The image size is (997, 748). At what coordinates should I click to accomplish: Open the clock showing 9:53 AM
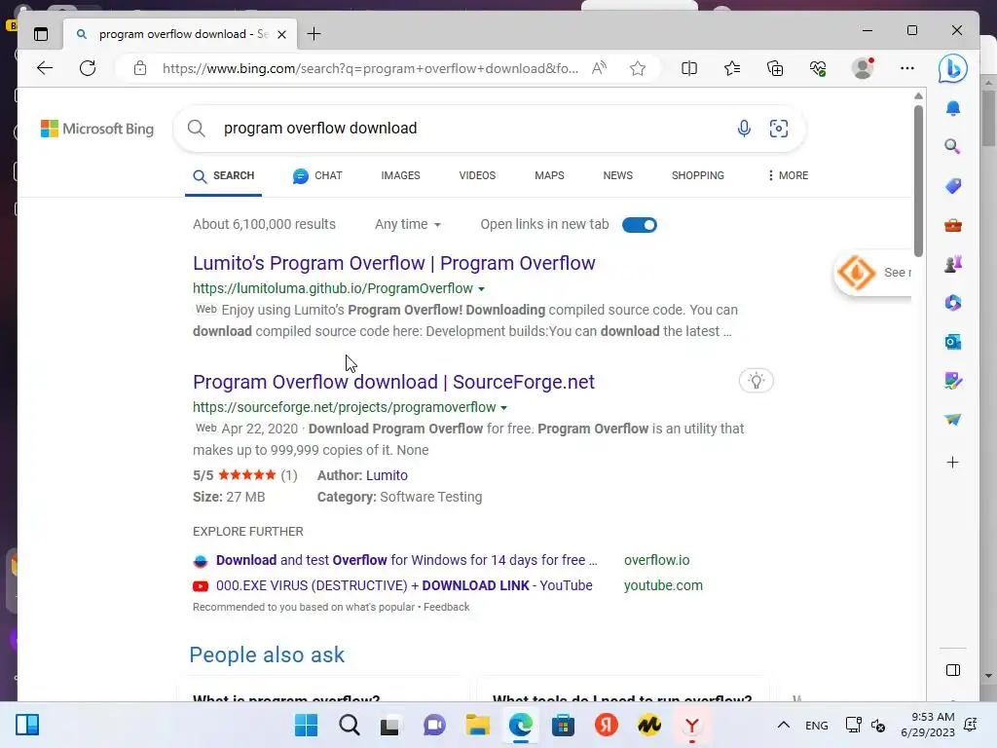click(x=928, y=725)
